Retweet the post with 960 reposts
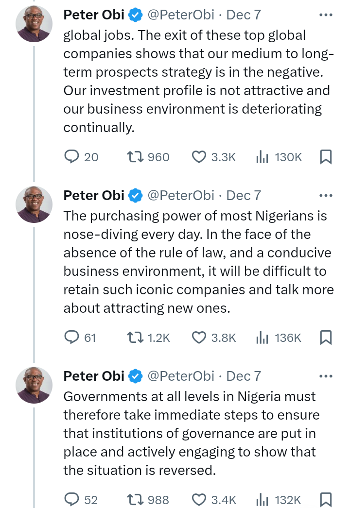This screenshot has width=350, height=508. (134, 157)
